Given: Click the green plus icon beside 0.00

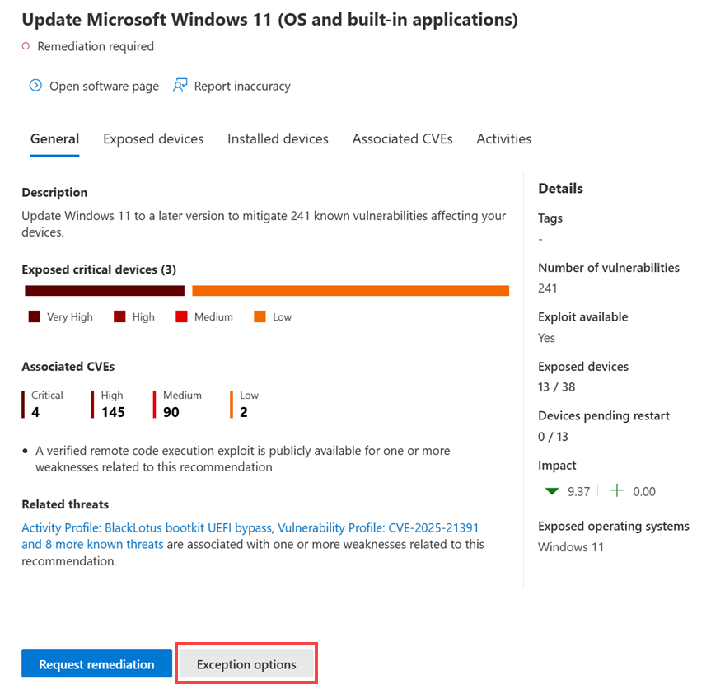Looking at the screenshot, I should pyautogui.click(x=617, y=490).
